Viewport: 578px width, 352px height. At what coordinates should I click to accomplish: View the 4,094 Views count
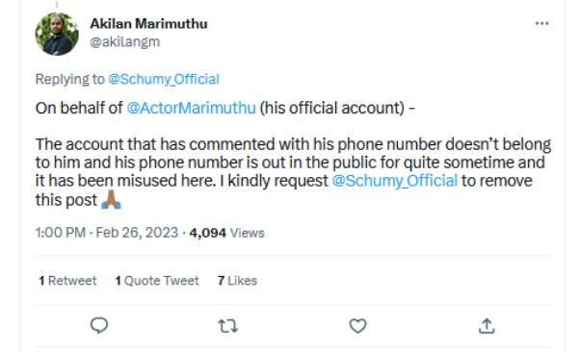pos(227,233)
